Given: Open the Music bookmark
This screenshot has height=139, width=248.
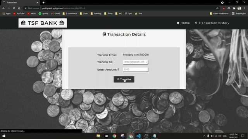Looking at the screenshot, I should [x=31, y=14].
